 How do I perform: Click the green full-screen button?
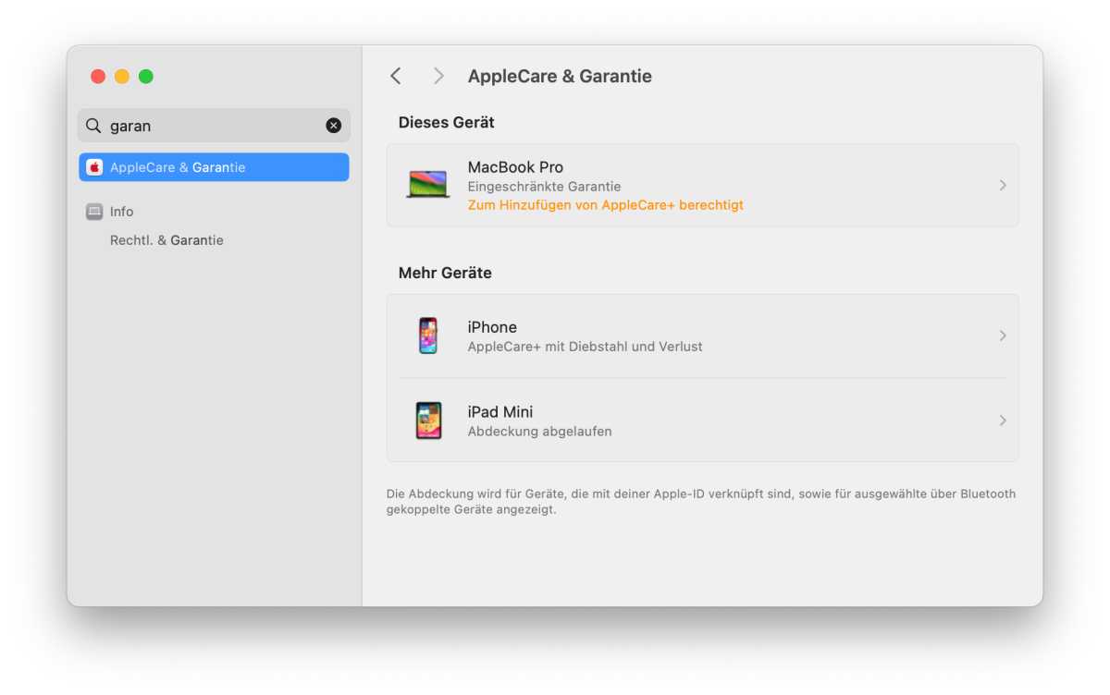146,77
